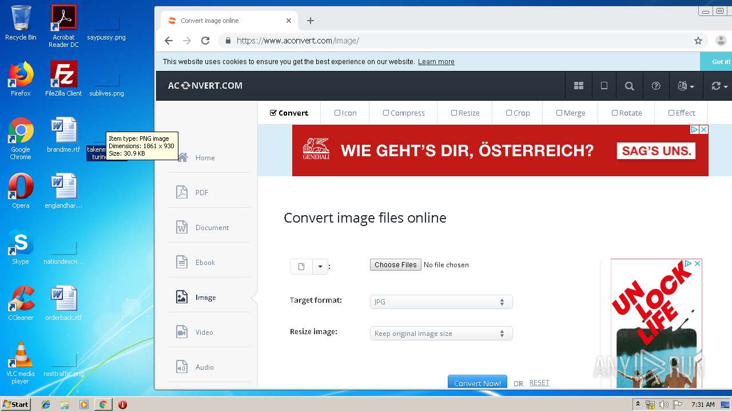732x412 pixels.
Task: Show hidden system tray icons arrow
Action: tap(637, 405)
